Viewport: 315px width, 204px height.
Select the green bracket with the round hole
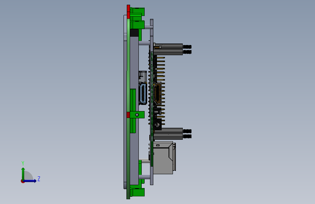tap(137, 115)
